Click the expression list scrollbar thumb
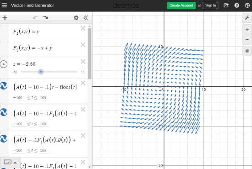 (x=89, y=53)
